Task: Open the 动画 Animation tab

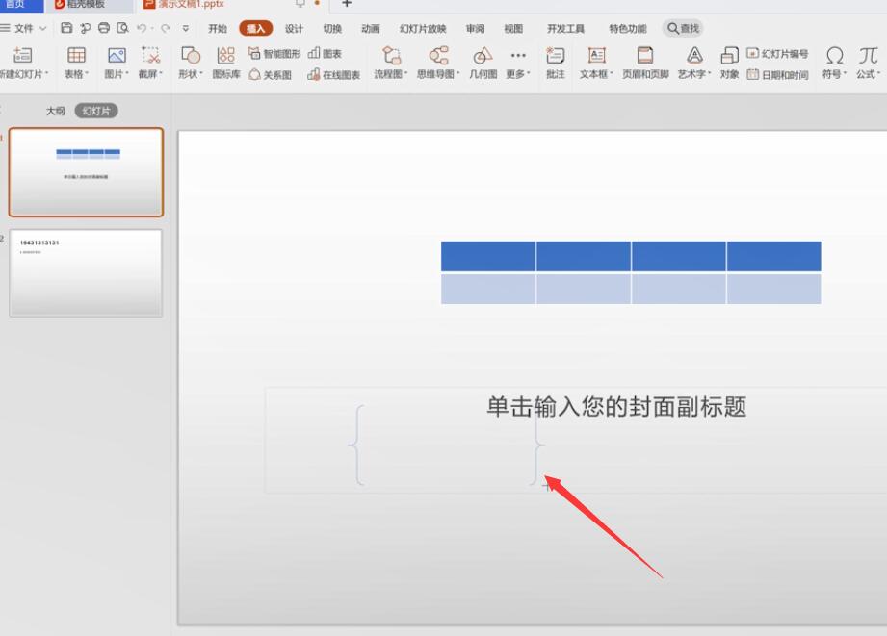Action: click(x=371, y=28)
